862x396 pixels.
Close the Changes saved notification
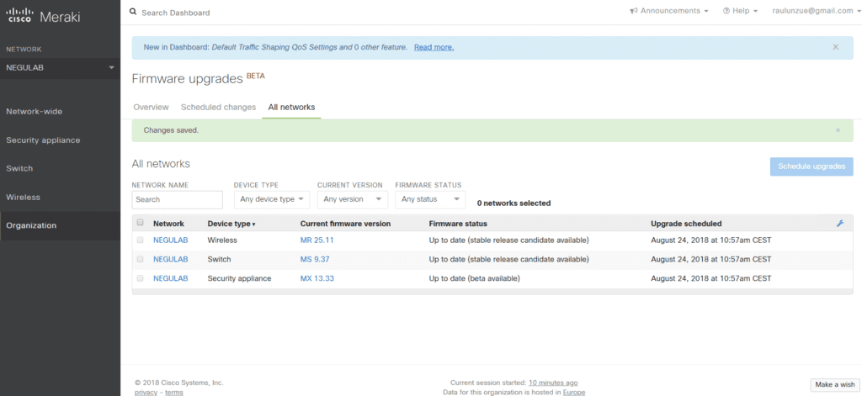coord(838,130)
